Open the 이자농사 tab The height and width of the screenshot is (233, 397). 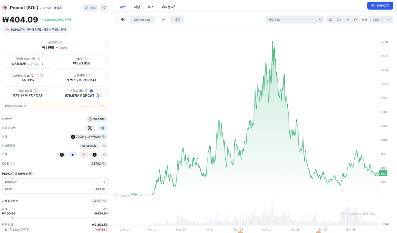(168, 7)
